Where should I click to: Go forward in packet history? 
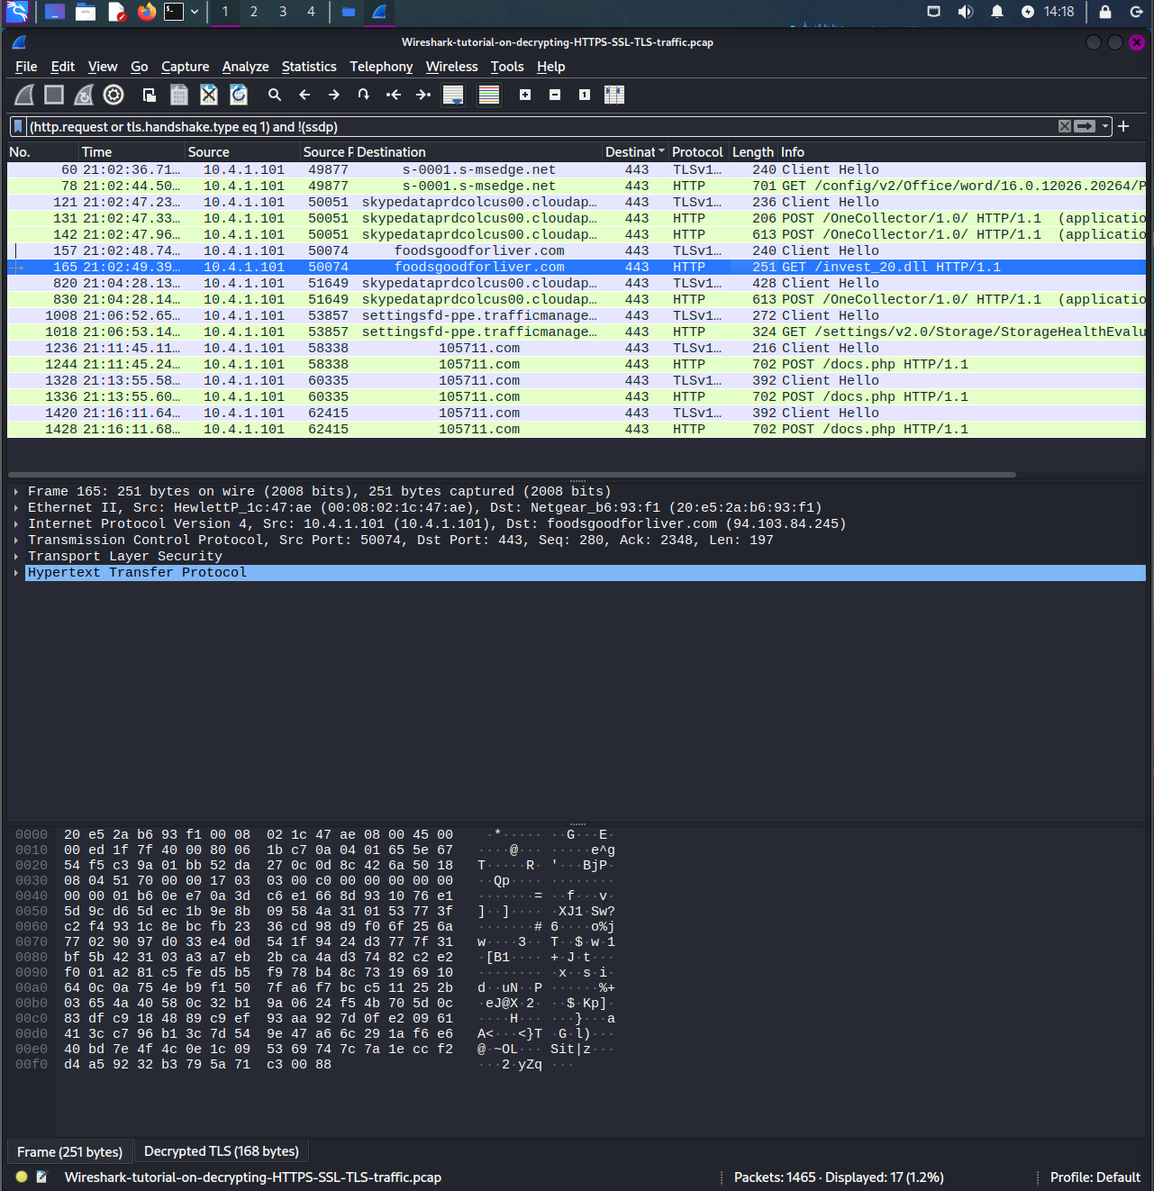point(334,95)
